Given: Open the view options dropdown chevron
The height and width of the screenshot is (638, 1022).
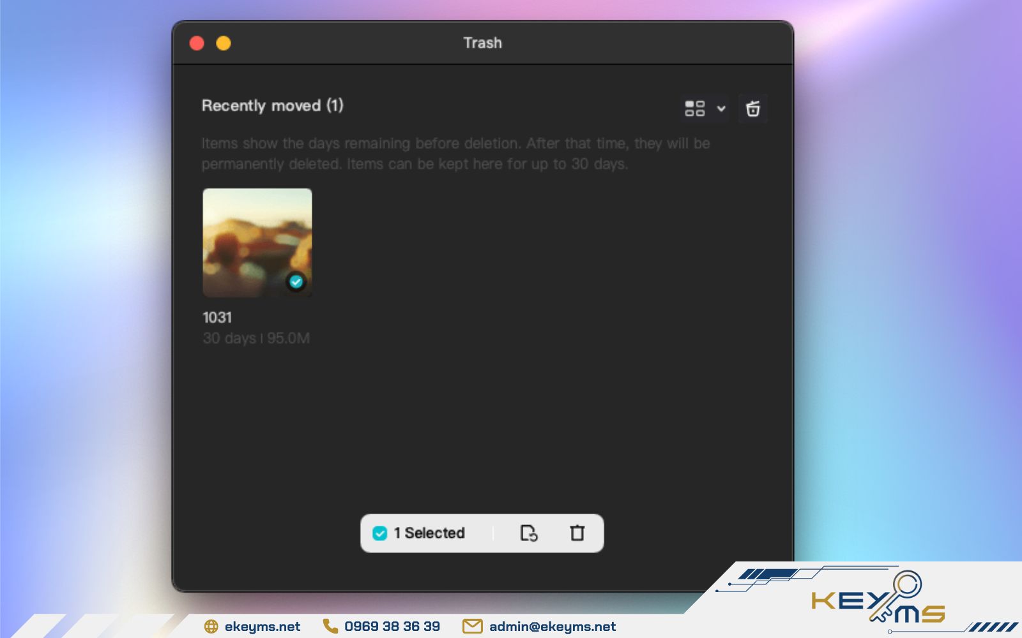Looking at the screenshot, I should tap(722, 108).
